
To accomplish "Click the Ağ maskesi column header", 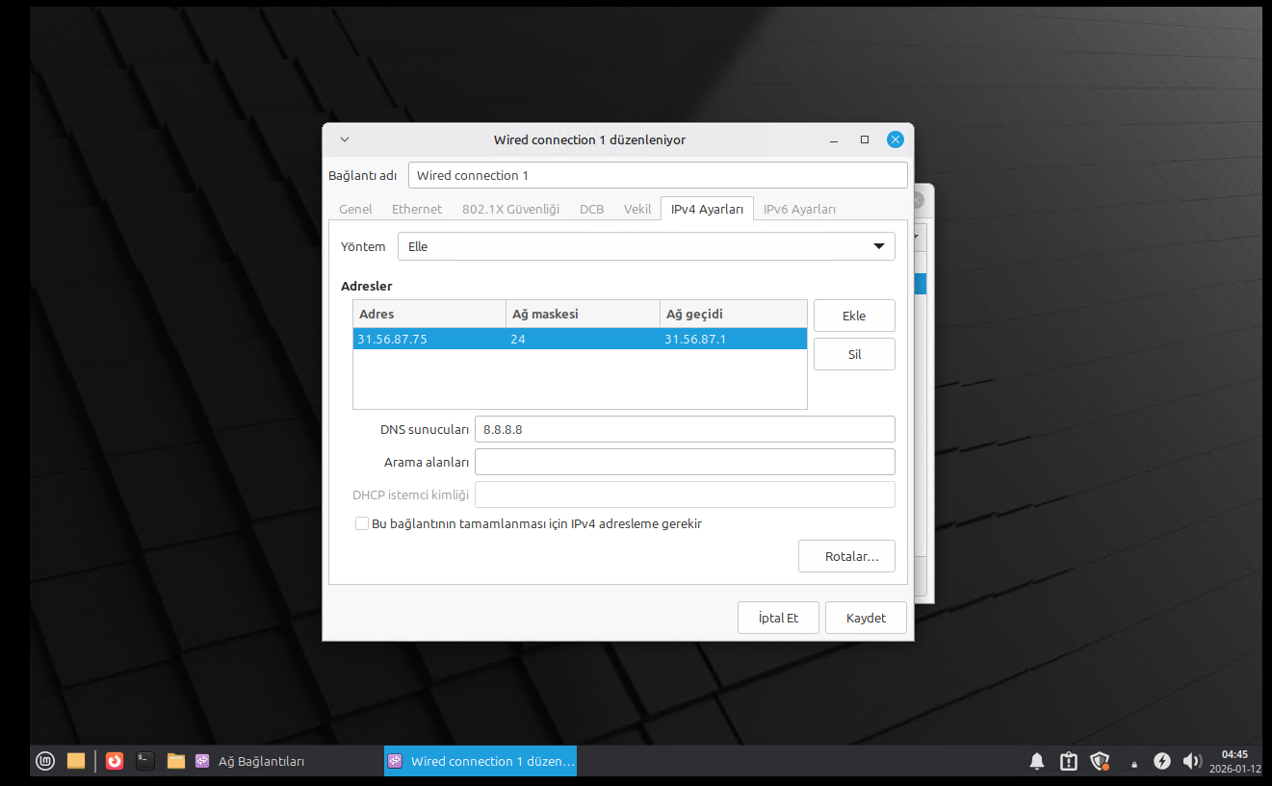I will click(584, 314).
